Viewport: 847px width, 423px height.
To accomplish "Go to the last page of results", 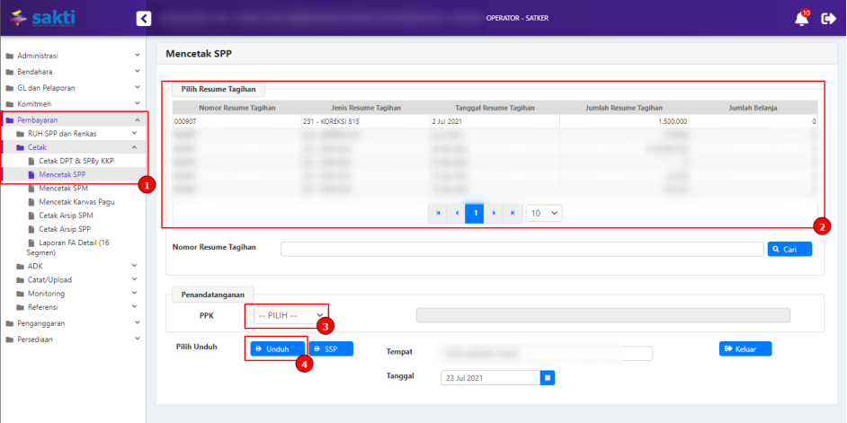I will (x=513, y=213).
